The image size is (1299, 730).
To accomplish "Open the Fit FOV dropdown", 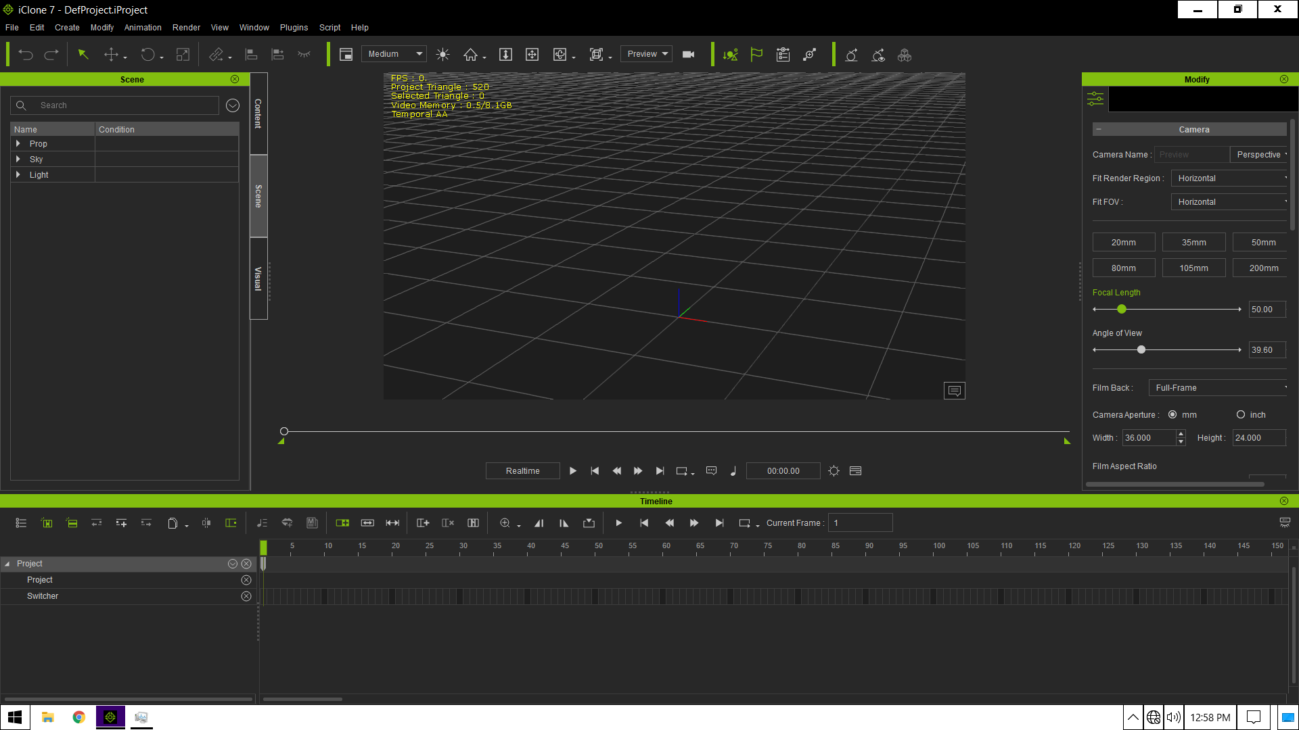I will click(x=1229, y=202).
